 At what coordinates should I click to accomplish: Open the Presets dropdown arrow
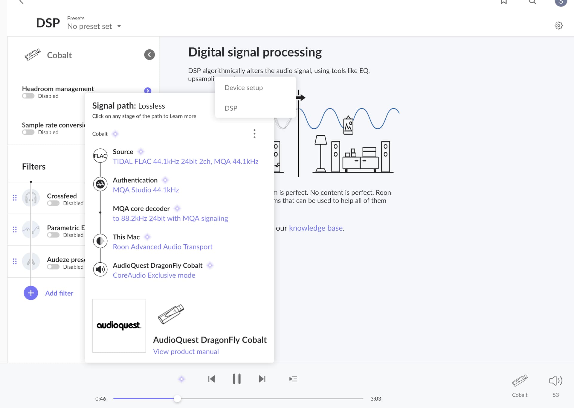[x=119, y=26]
